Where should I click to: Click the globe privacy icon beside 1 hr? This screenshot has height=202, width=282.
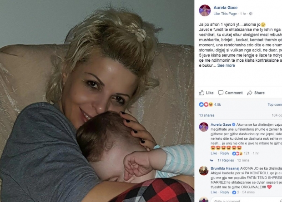(251, 14)
